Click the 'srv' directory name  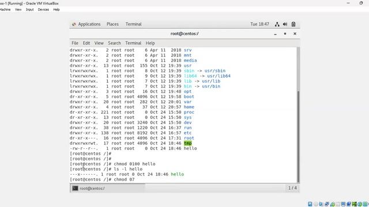(187, 50)
